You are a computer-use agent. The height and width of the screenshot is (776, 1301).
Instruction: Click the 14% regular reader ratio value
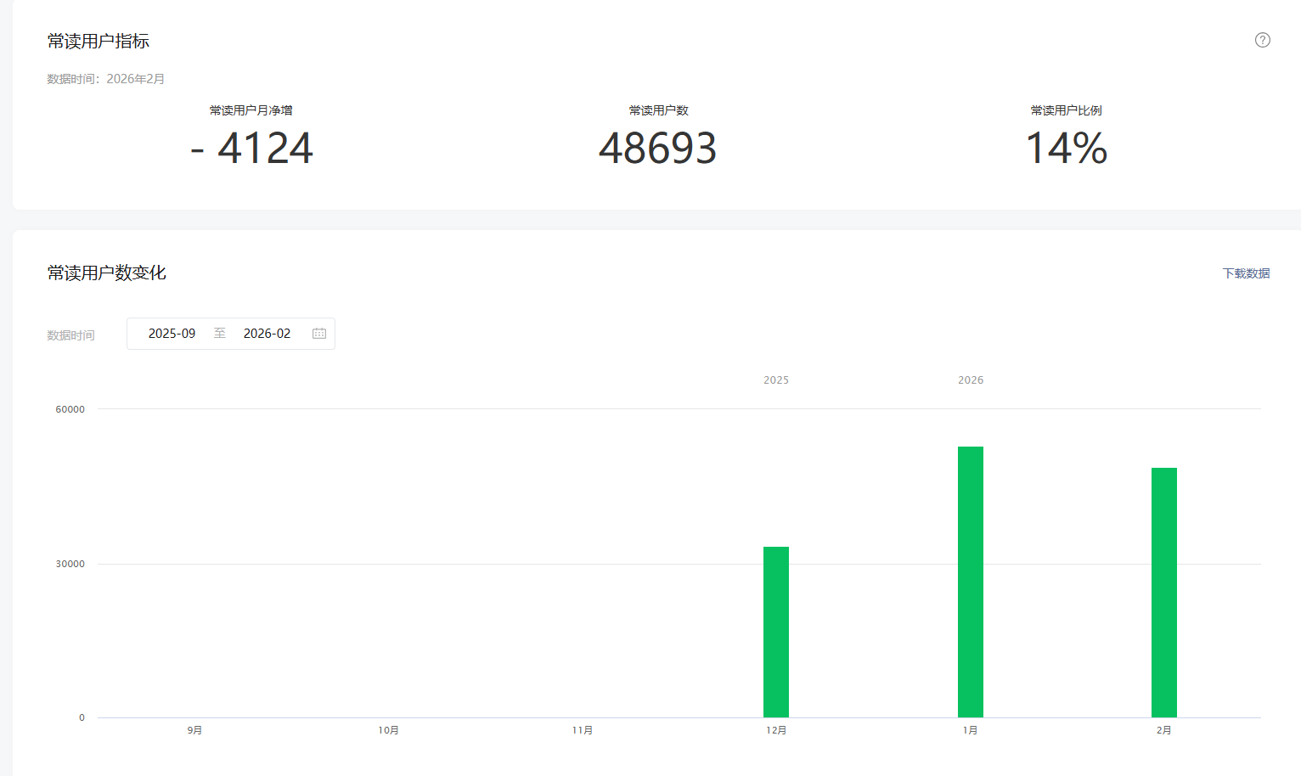click(1066, 149)
